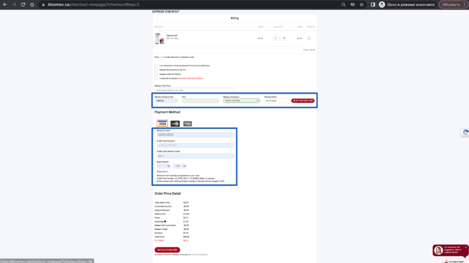The width and height of the screenshot is (469, 263).
Task: Select the VISA card icon
Action: tap(162, 124)
